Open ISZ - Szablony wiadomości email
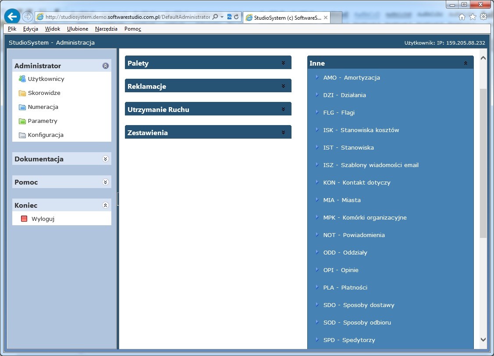Image resolution: width=494 pixels, height=356 pixels. click(371, 165)
